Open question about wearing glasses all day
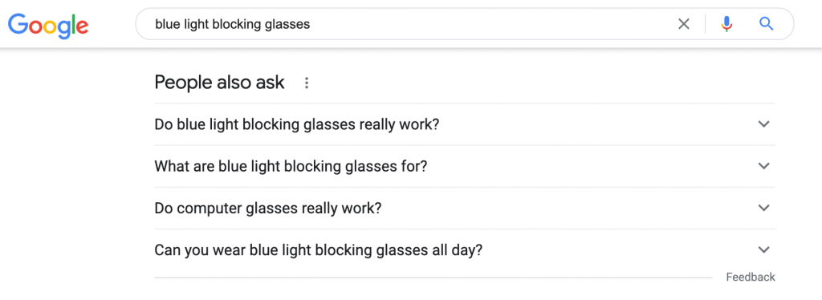822x300 pixels. click(318, 250)
